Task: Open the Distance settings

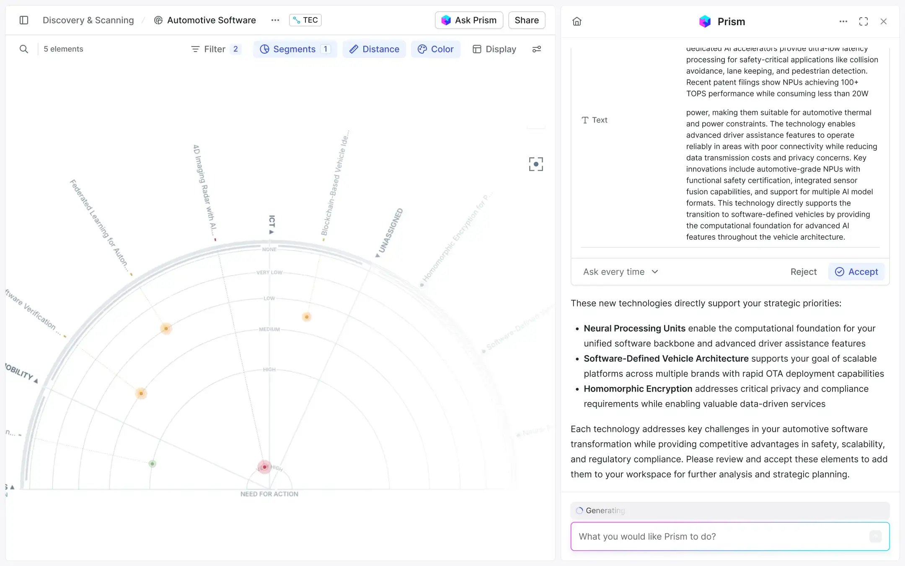Action: tap(374, 49)
